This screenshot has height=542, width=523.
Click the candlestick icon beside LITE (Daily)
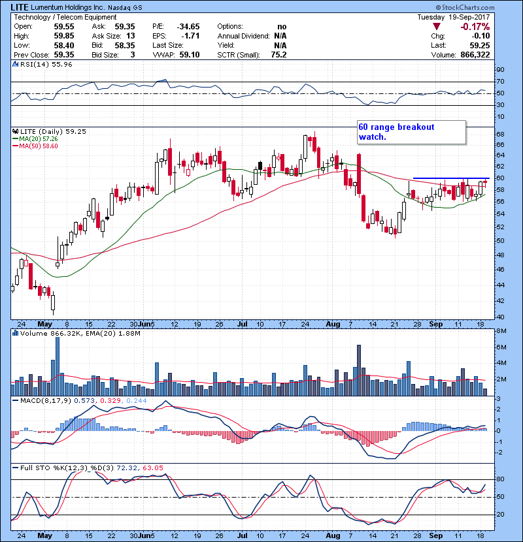(15, 131)
